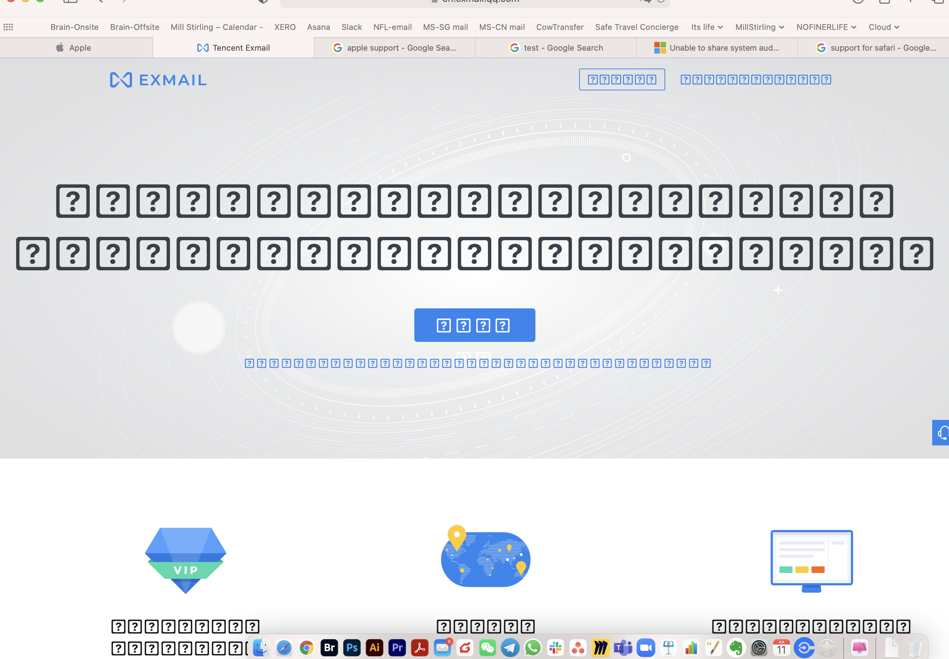
Task: Switch to test - Google Search tab
Action: click(x=556, y=48)
